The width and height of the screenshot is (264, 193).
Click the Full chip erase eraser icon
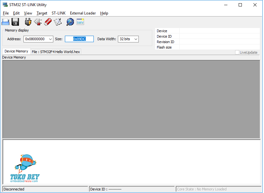(x=48, y=22)
